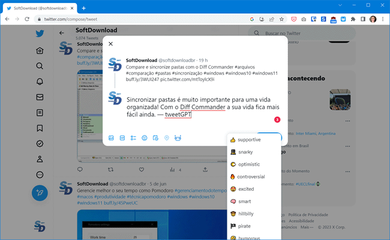Schedule the tweet via calendar icon
Viewport: 390px width, 240px height.
[155, 138]
